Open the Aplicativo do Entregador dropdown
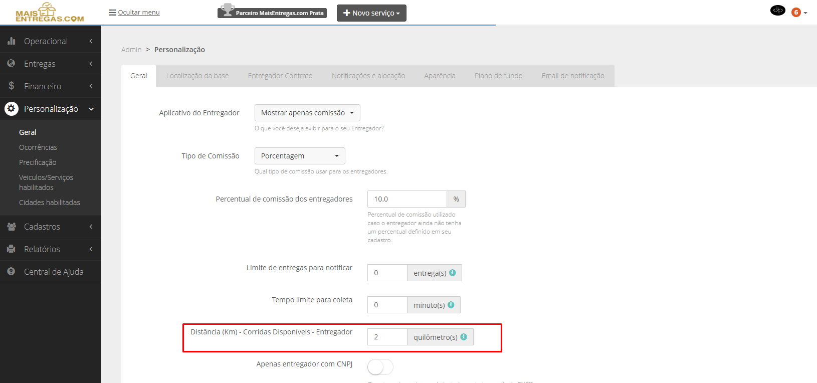Screen dimensions: 817x383 pyautogui.click(x=307, y=113)
